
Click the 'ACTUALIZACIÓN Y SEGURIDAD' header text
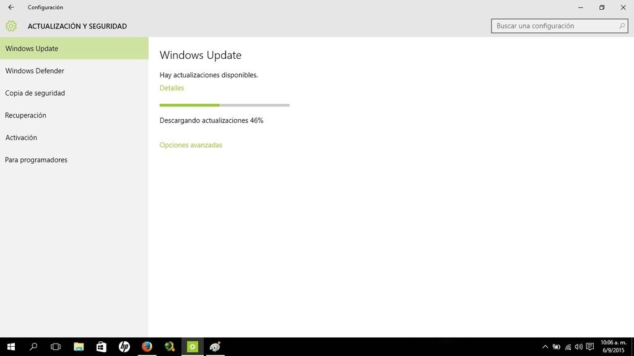point(77,26)
